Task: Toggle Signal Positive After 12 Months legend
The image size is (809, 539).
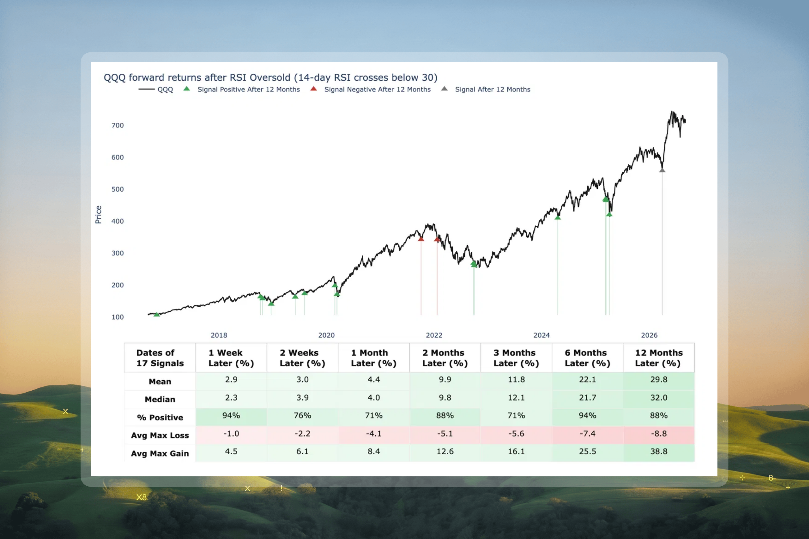Action: click(x=241, y=89)
